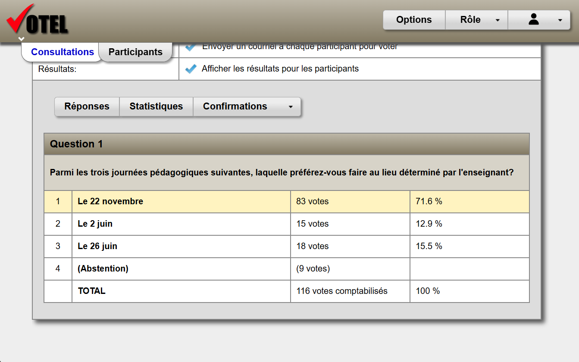Open the Rôle dropdown arrow

tap(498, 20)
